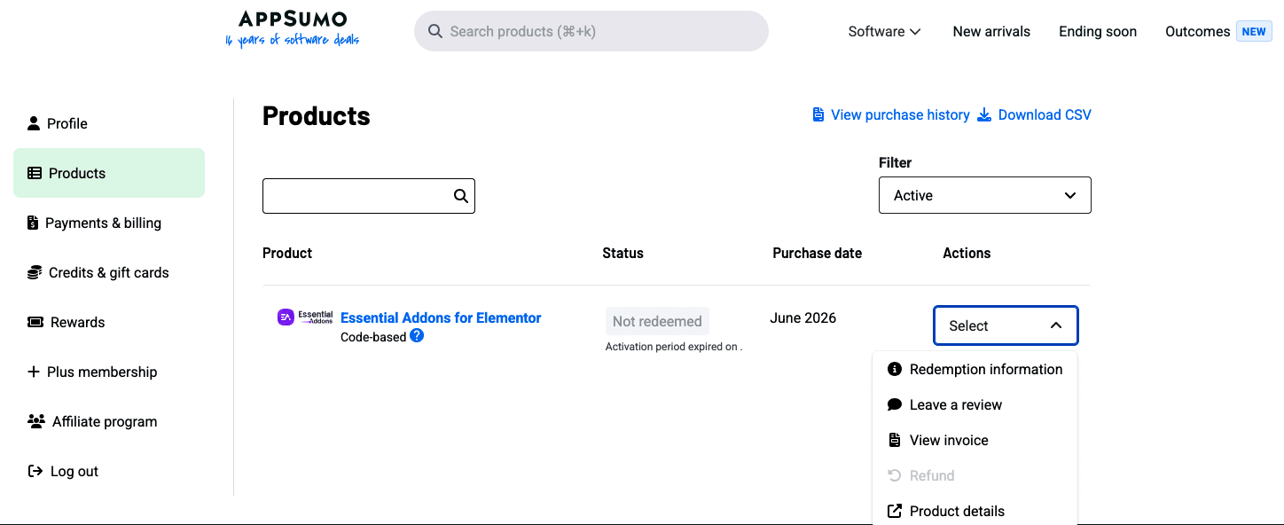
Task: Open the Software dropdown in top navigation
Action: coord(884,31)
